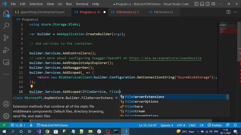The image size is (241, 135).
Task: Open the Selection menu
Action: [x=36, y=4]
